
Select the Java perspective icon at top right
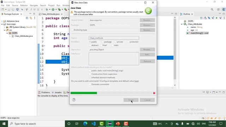(224, 10)
